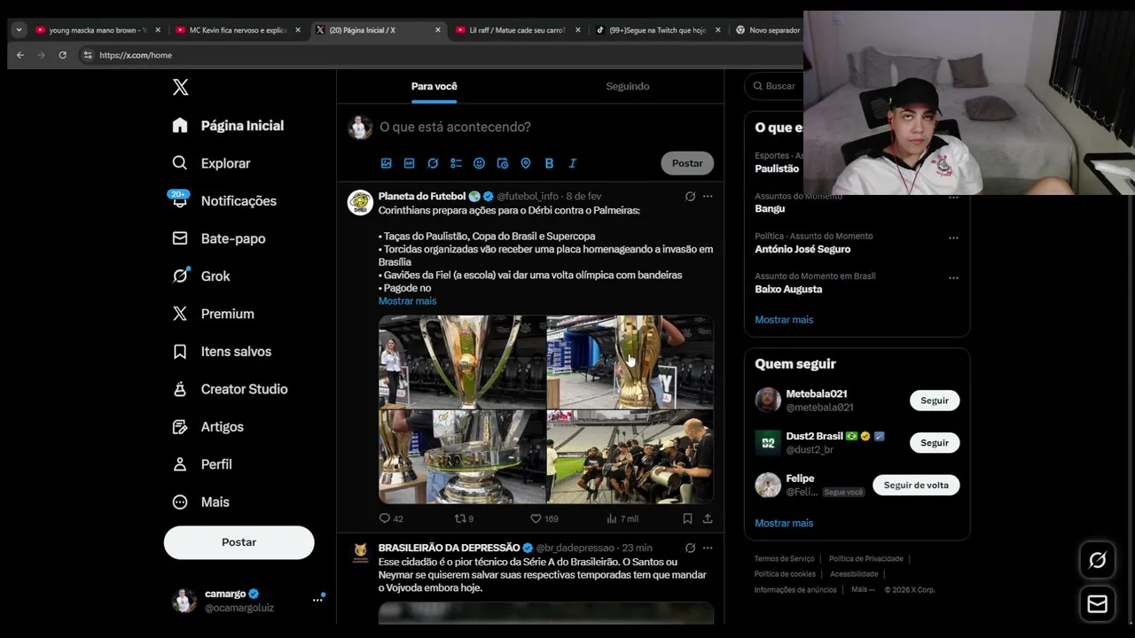Open Explorar in the sidebar

click(211, 163)
